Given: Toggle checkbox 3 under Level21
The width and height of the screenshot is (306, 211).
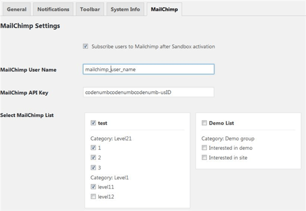Looking at the screenshot, I should [x=93, y=168].
